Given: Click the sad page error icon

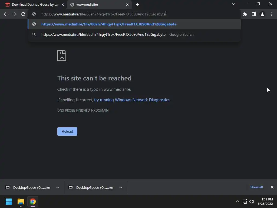Looking at the screenshot, I should [62, 56].
